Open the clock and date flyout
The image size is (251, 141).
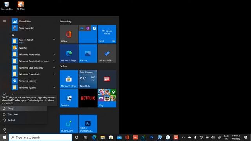(x=236, y=137)
